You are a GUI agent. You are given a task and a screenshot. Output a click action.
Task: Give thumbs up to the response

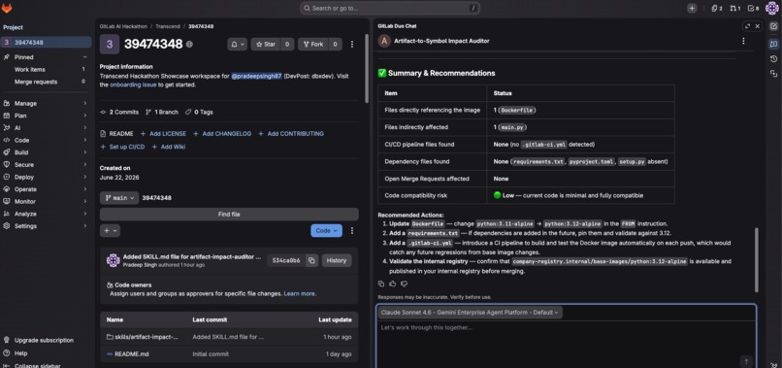(x=393, y=284)
